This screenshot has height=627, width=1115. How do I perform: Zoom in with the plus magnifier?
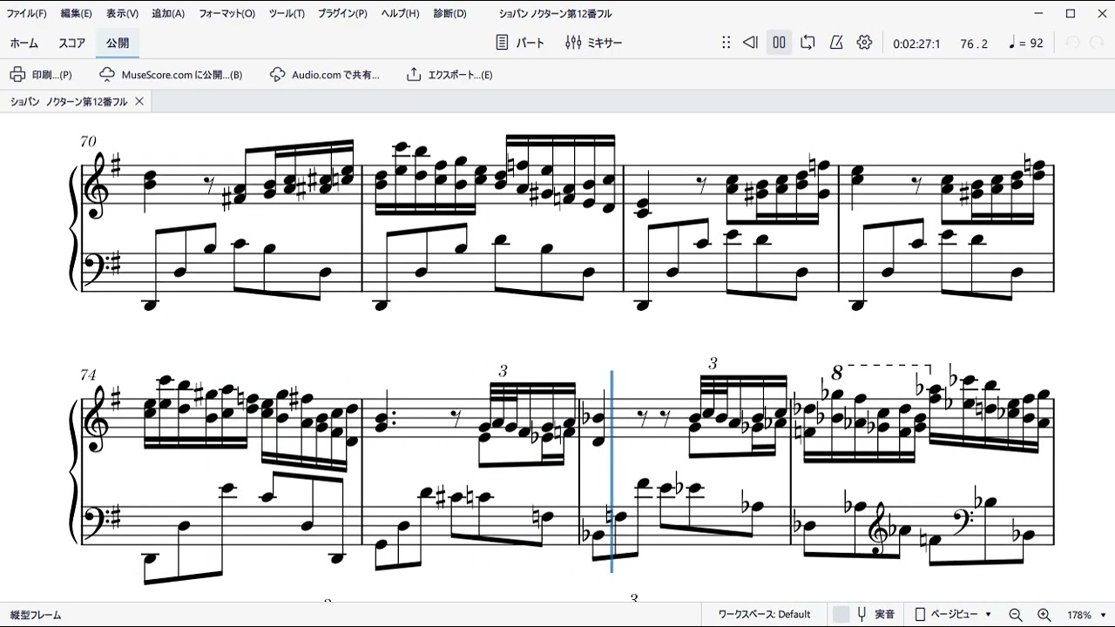point(1044,615)
